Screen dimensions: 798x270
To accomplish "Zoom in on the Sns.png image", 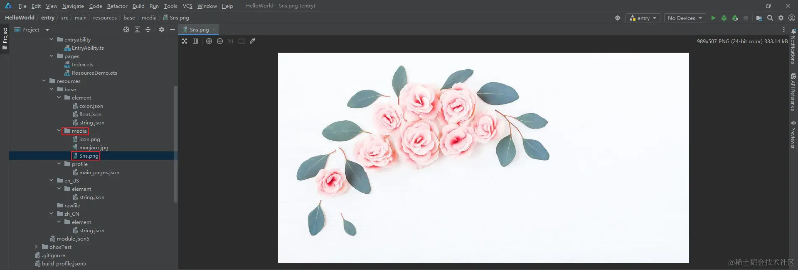I will (x=209, y=41).
